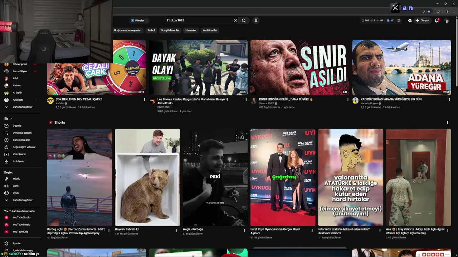
Task: Select Son yüklenenler chip
Action: [170, 30]
